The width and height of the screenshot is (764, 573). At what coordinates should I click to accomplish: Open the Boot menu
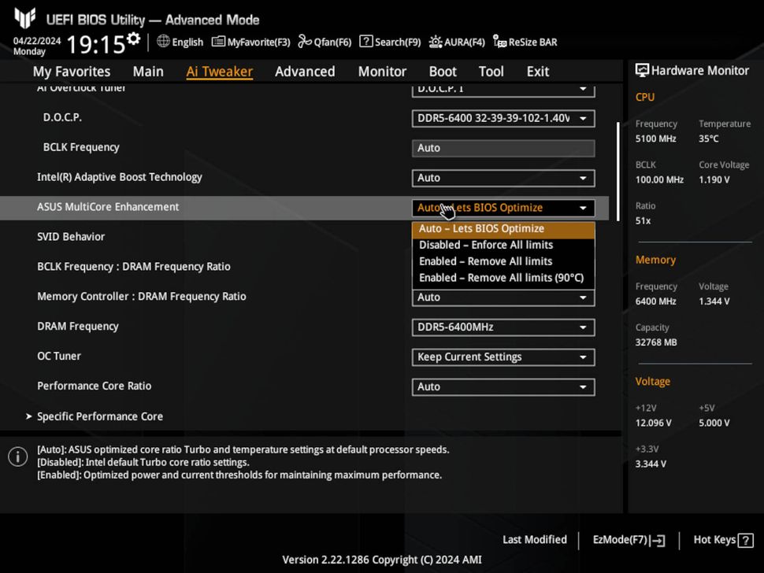tap(442, 71)
